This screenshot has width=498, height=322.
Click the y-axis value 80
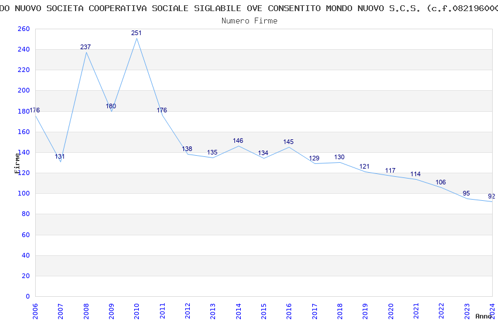[x=26, y=214]
